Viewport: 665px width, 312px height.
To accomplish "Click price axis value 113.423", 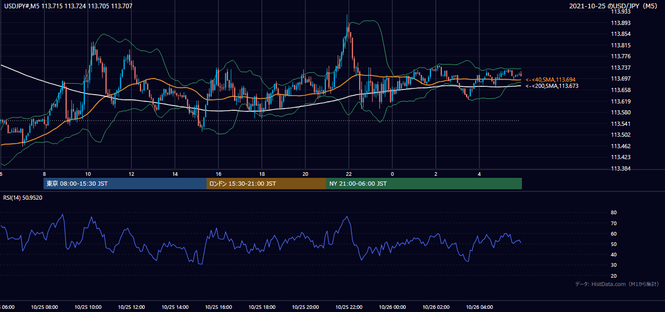I will click(x=620, y=157).
